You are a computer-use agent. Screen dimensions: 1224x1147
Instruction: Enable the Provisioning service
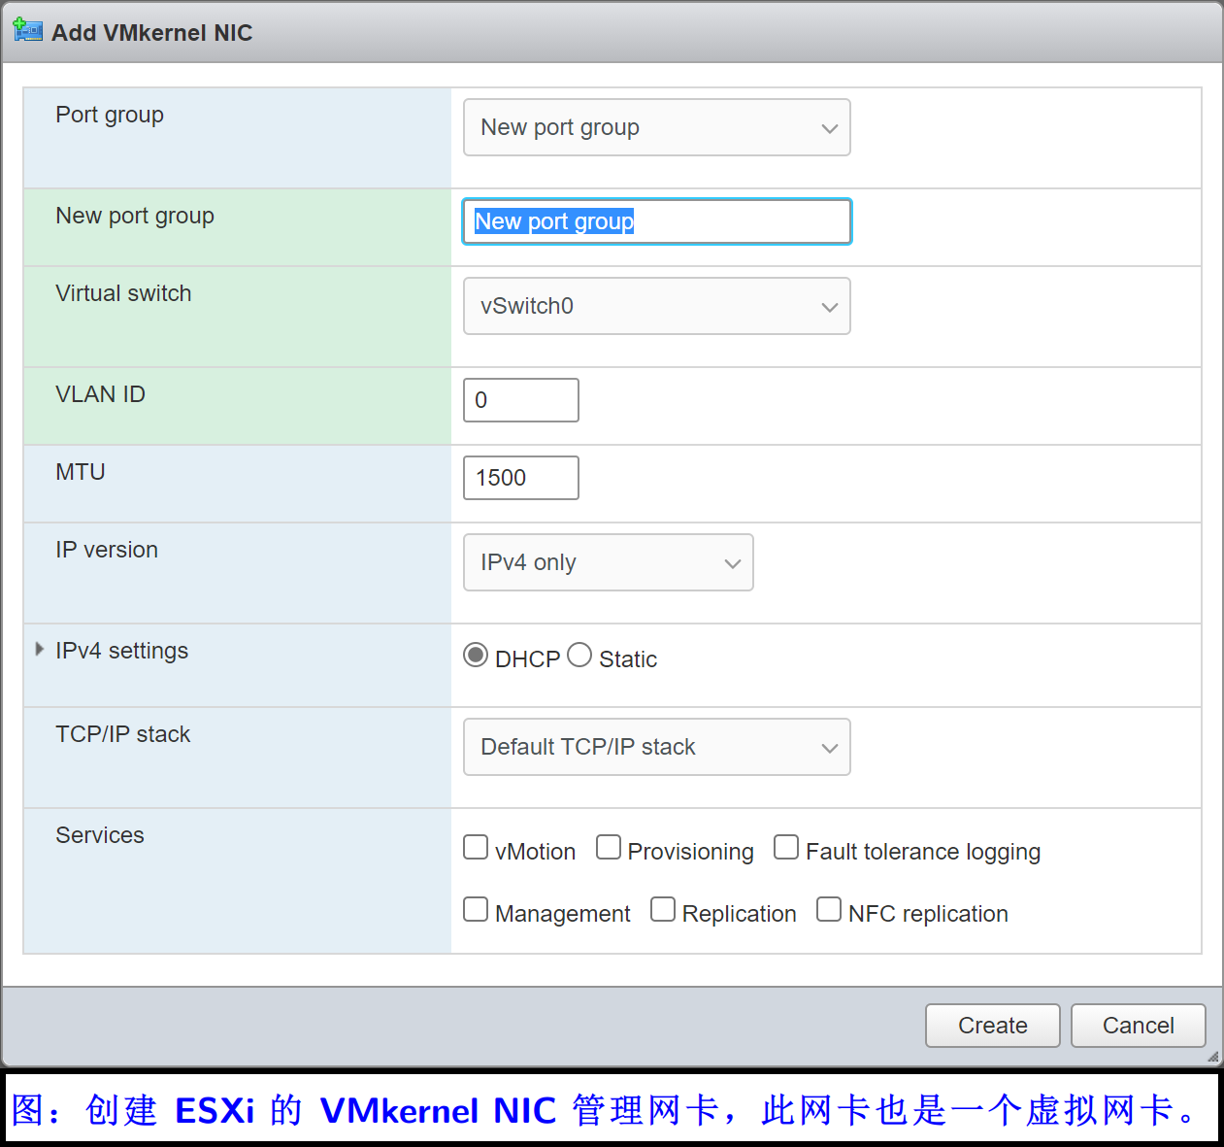tap(609, 847)
